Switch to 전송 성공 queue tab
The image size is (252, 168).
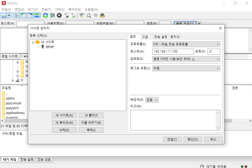(44, 159)
